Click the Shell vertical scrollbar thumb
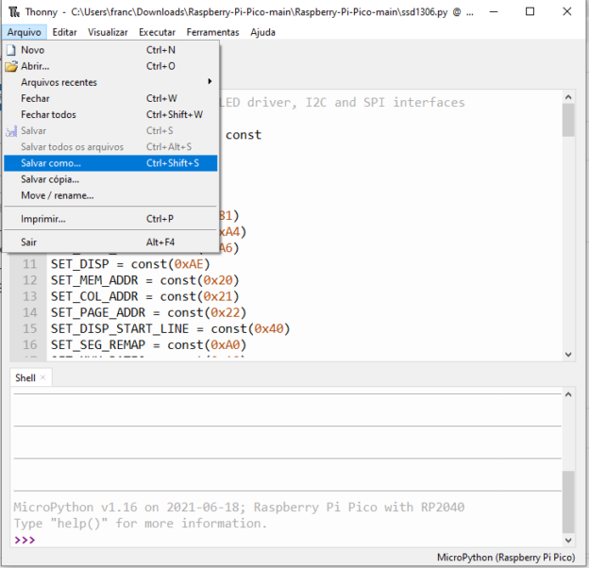 click(x=568, y=502)
